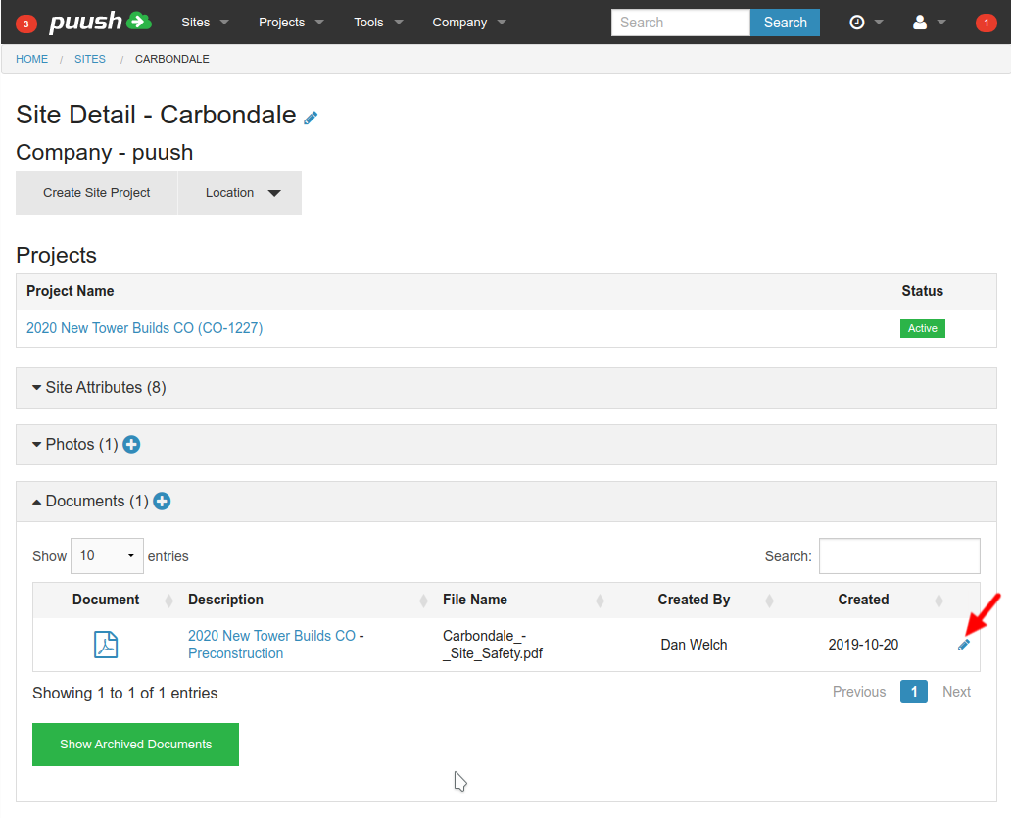Open the PDF document icon
1011x818 pixels.
[106, 645]
